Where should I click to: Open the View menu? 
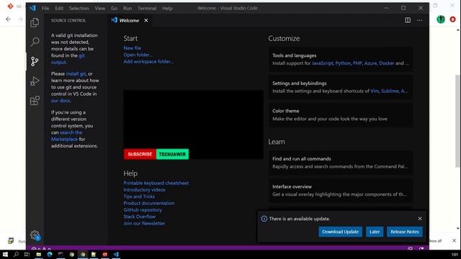point(99,8)
